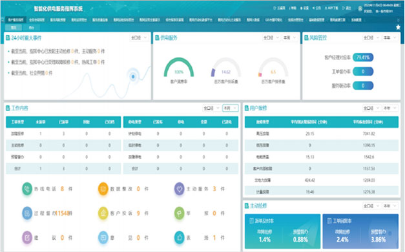Select the first highlighted main menu tab
This screenshot has height=252, width=405.
click(x=16, y=20)
